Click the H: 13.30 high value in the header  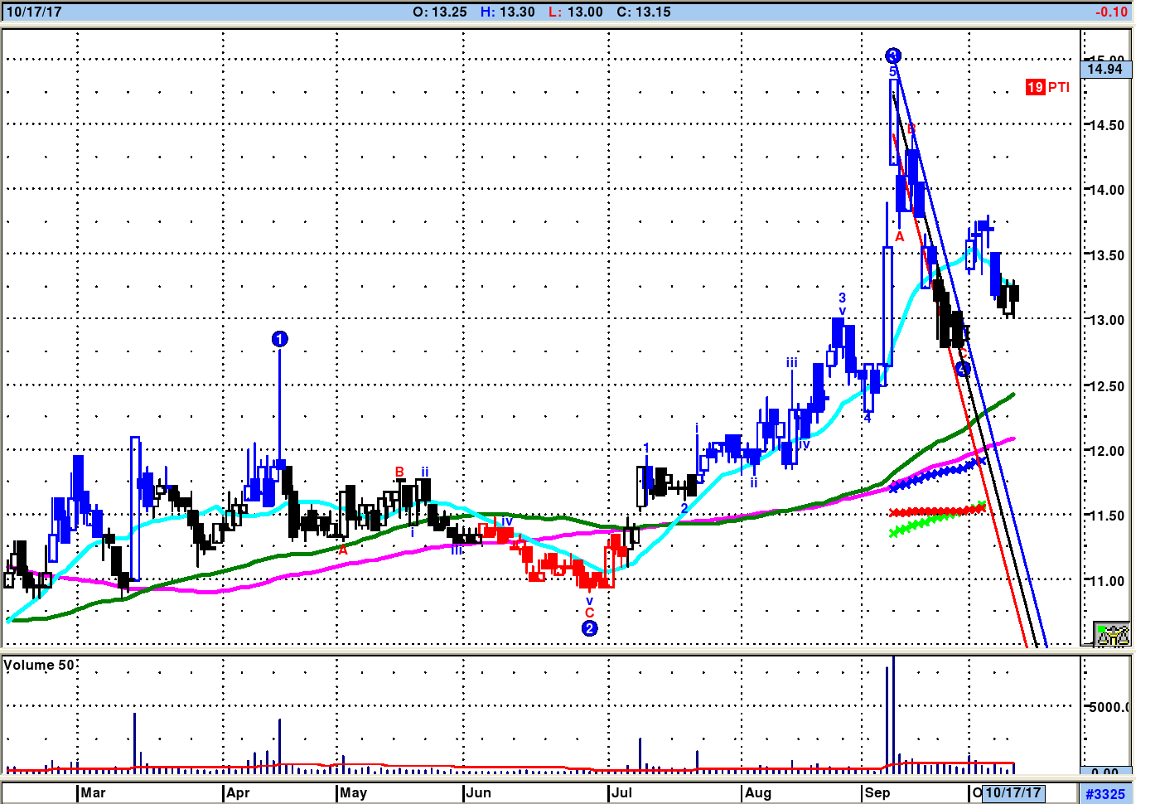click(x=508, y=12)
